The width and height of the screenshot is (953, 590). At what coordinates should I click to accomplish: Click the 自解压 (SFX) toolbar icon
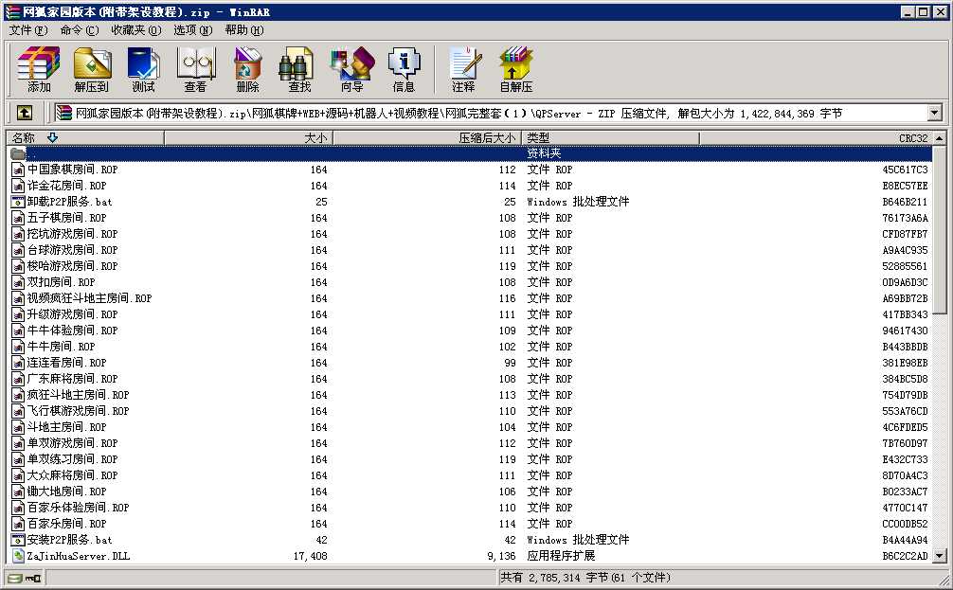coord(516,70)
